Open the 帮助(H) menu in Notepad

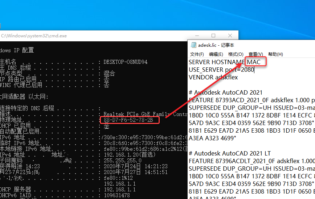[275, 54]
